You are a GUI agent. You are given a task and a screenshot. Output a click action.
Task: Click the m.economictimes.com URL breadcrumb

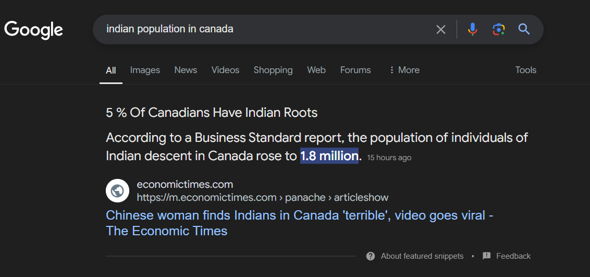[263, 197]
